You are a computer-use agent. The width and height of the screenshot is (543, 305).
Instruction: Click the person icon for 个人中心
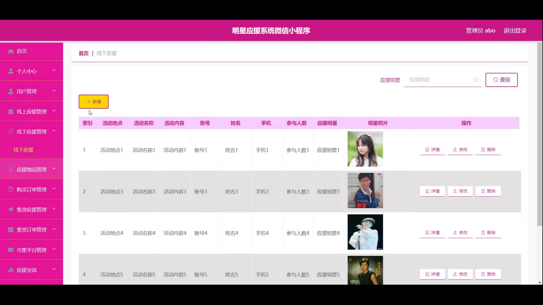pyautogui.click(x=11, y=71)
